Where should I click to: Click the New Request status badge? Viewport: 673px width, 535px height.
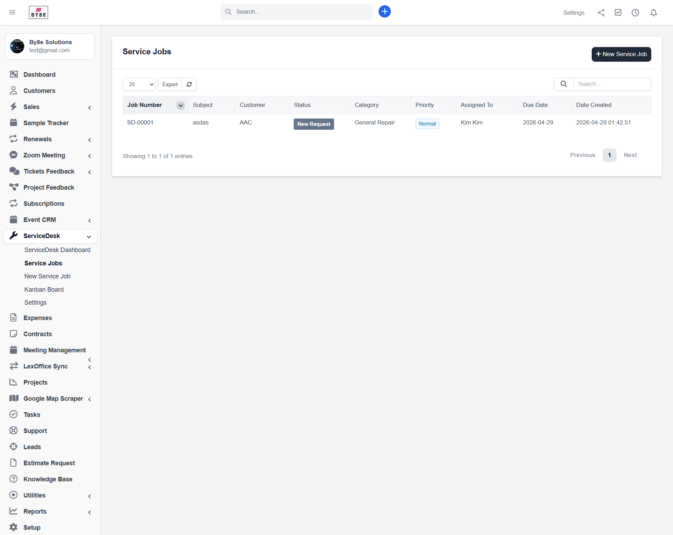[314, 124]
